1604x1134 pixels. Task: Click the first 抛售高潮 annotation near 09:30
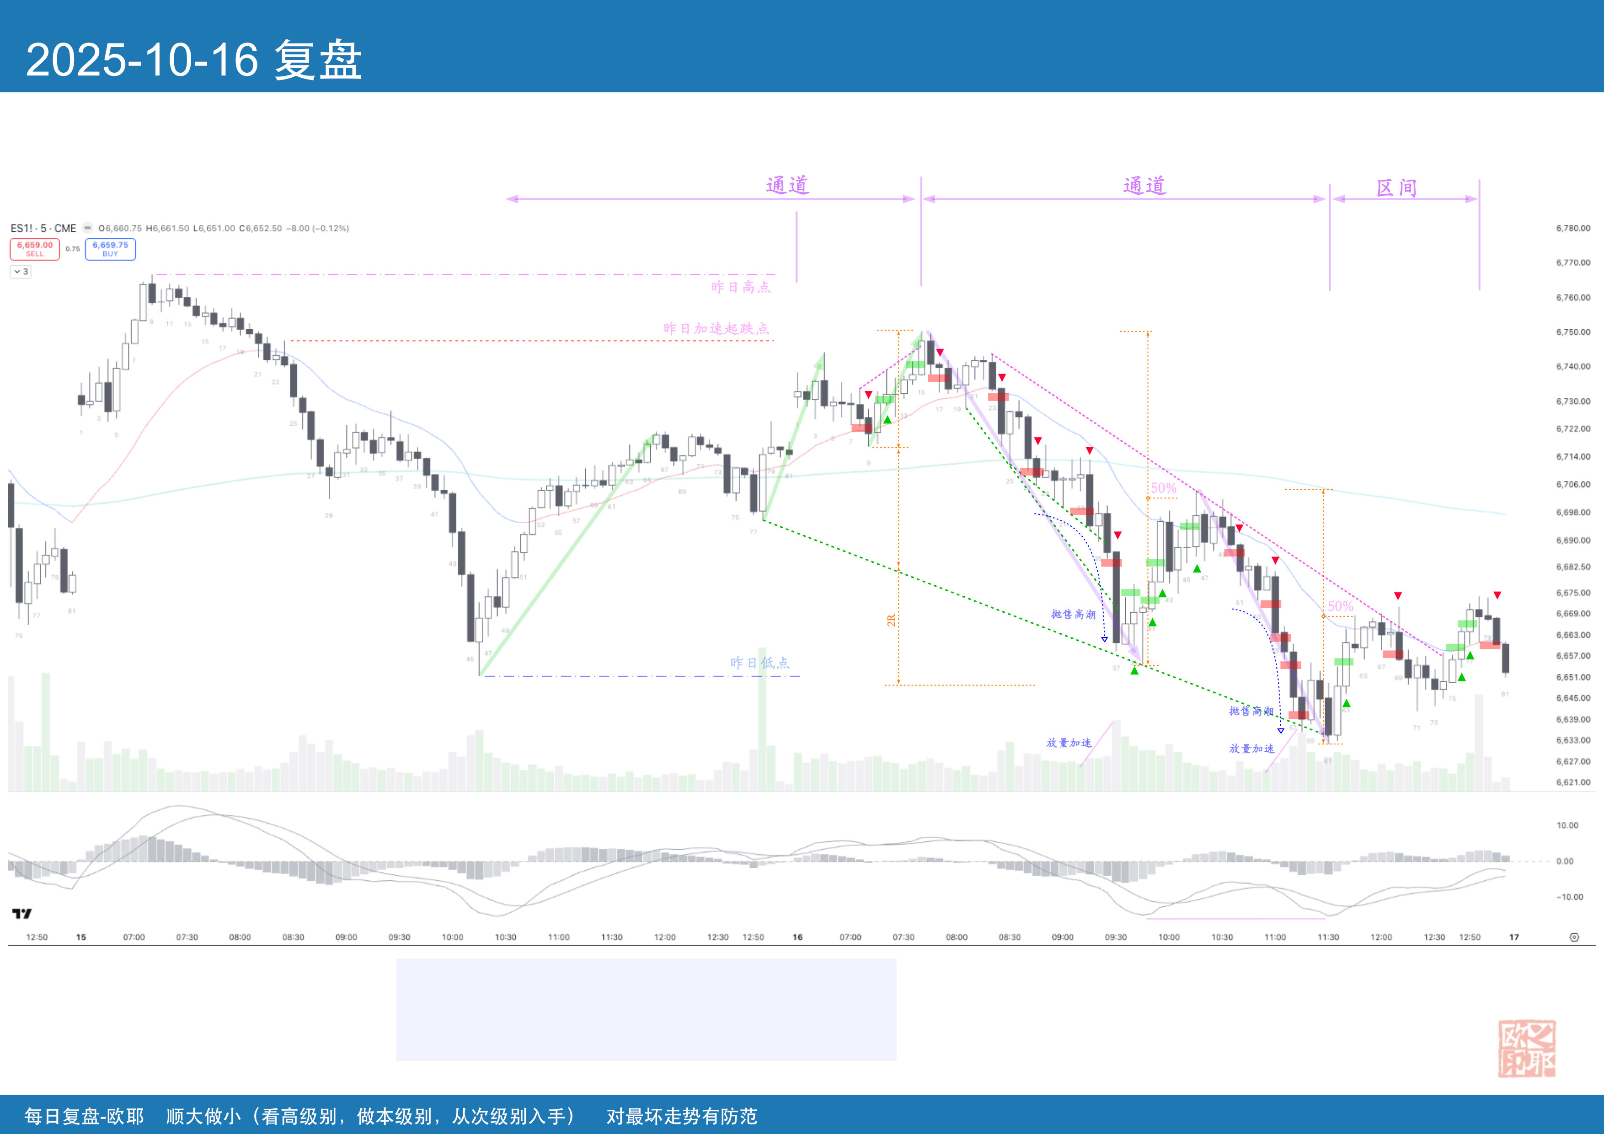point(1073,614)
